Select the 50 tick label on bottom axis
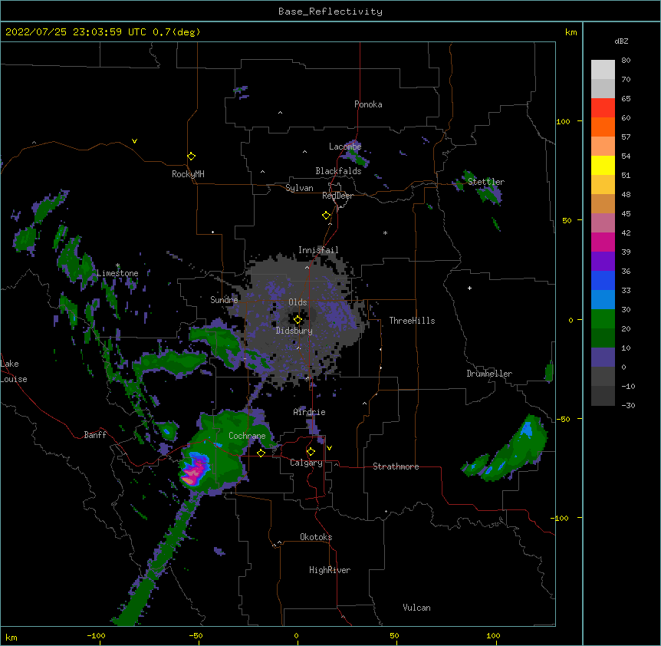The image size is (661, 646). [394, 636]
